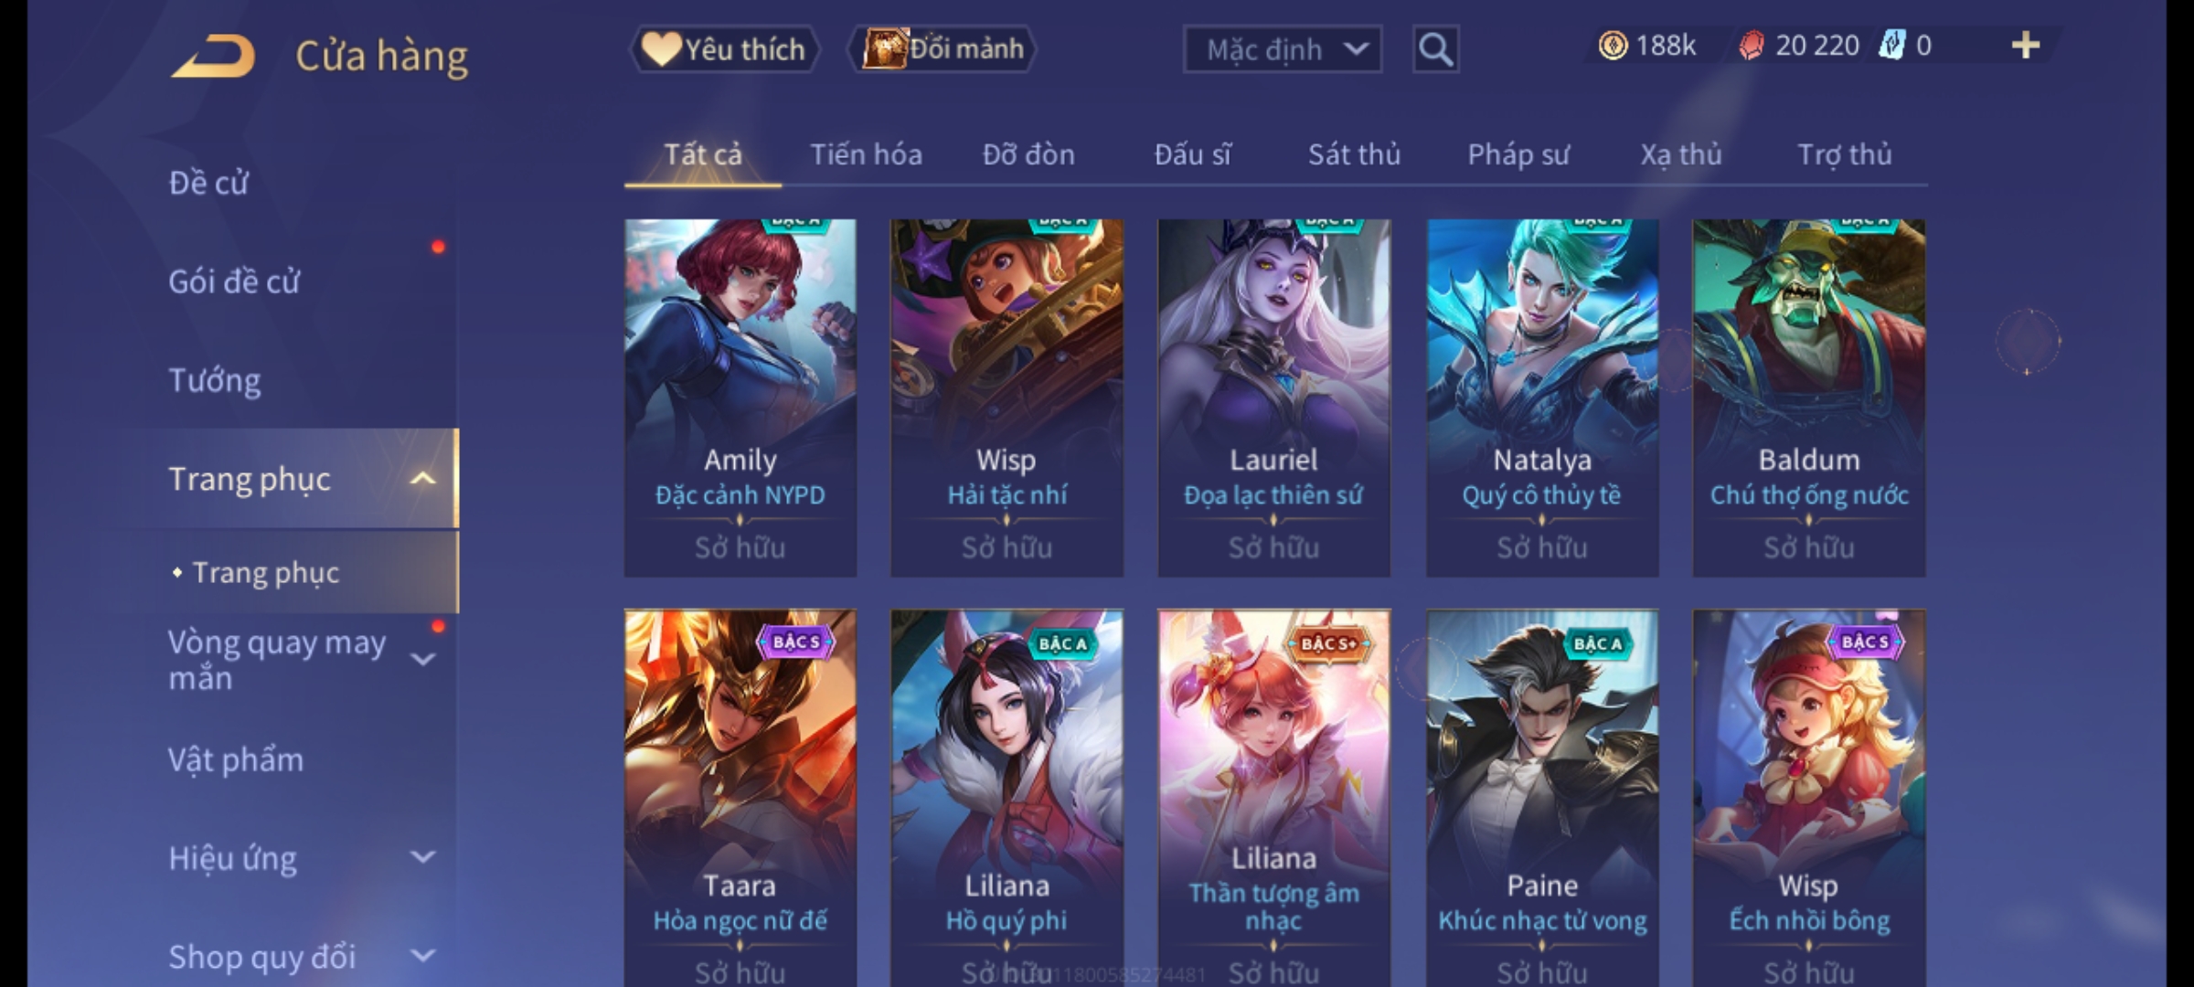Open Đổi mảnh chest icon

(943, 49)
